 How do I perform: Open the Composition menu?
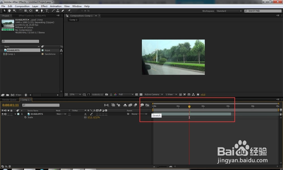(22, 6)
